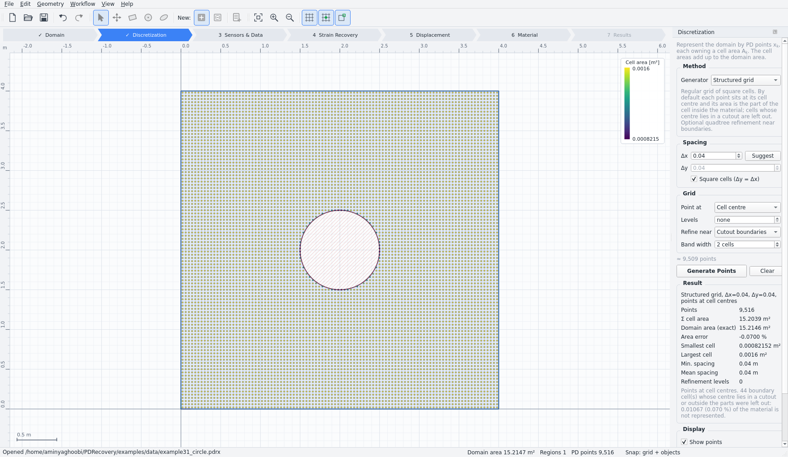Click the document list icon in toolbar

(237, 17)
